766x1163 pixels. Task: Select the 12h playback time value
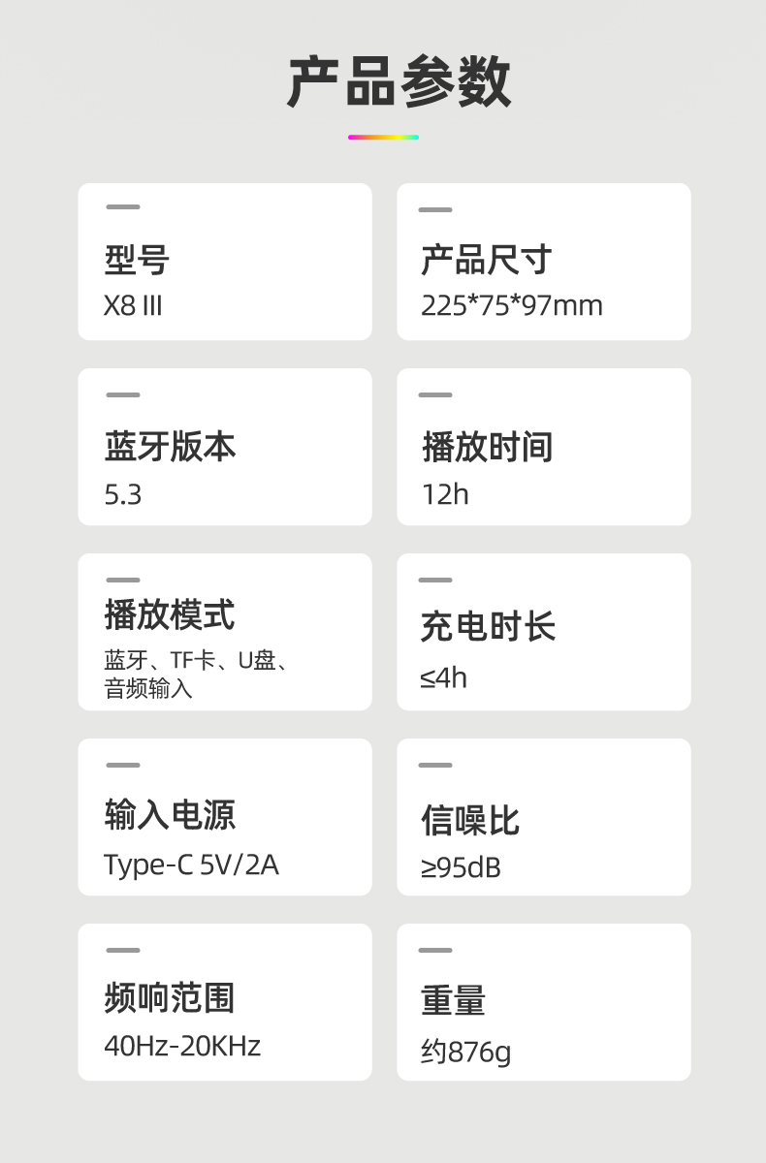(445, 494)
